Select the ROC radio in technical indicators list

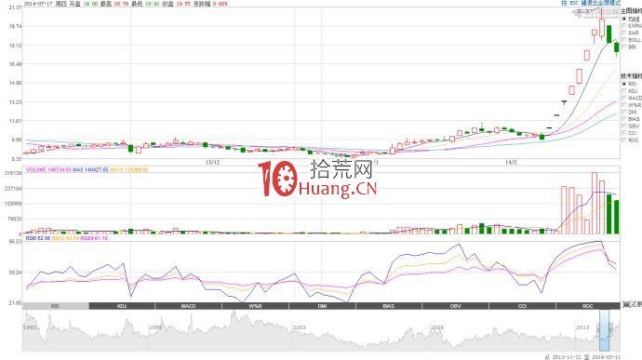pyautogui.click(x=624, y=140)
